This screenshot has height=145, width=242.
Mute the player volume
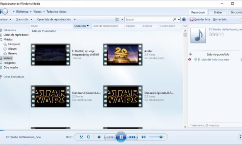pos(143,137)
